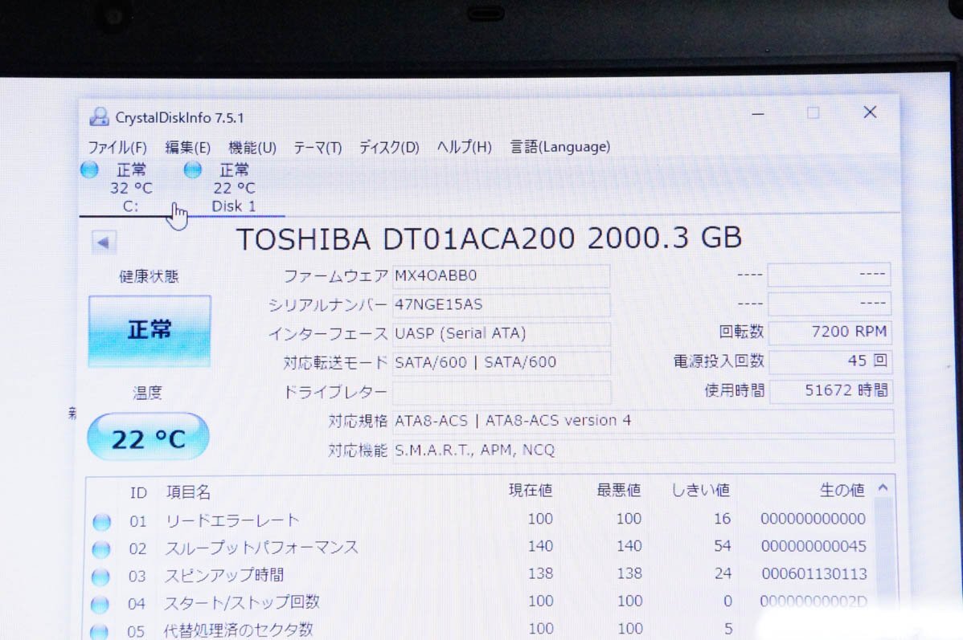The image size is (963, 640).
Task: Select the 代替処理済のセクタ数 row
Action: [480, 629]
